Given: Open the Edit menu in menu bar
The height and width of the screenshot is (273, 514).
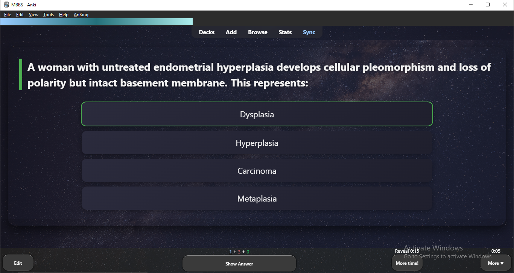Looking at the screenshot, I should 20,15.
